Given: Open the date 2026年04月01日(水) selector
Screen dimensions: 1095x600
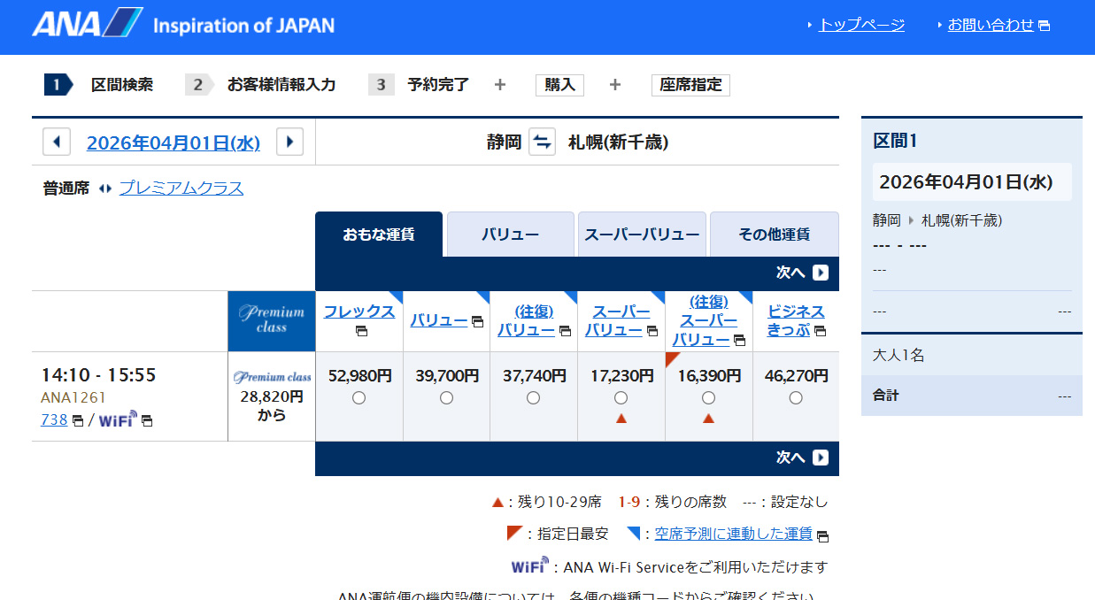Looking at the screenshot, I should coord(174,142).
